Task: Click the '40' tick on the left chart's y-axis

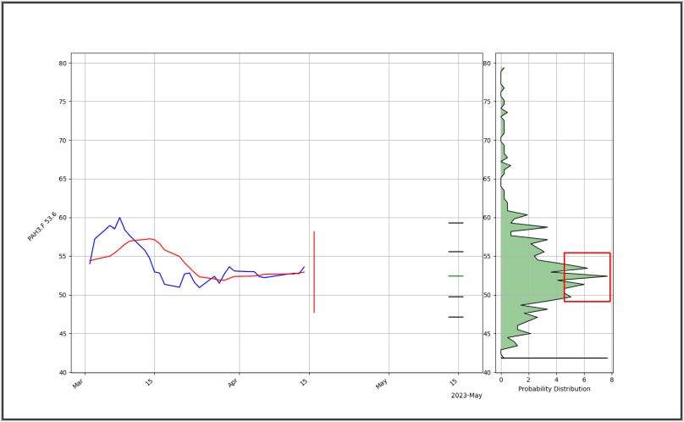Action: coord(63,373)
